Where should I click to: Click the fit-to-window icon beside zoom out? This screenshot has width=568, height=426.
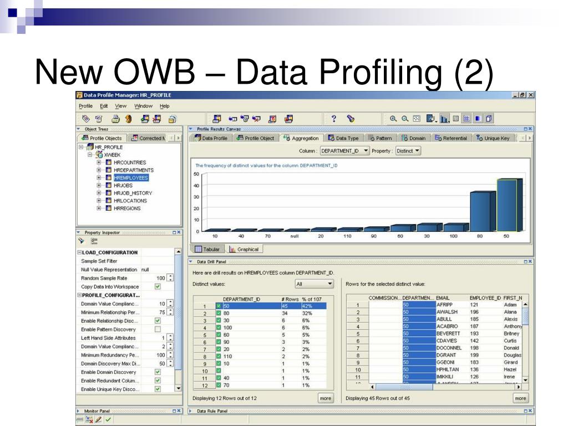click(x=417, y=119)
